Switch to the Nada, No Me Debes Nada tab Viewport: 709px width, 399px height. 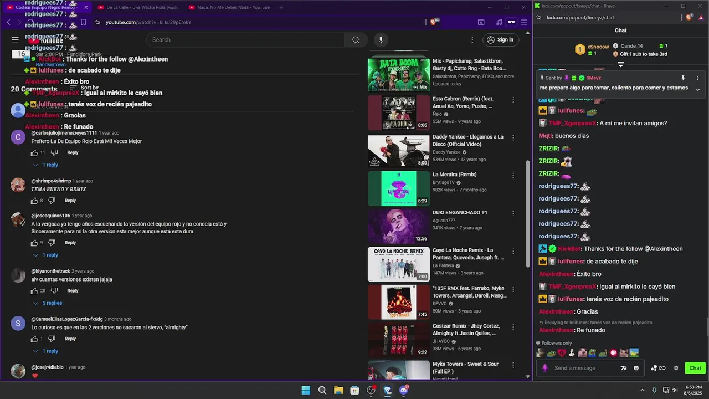tap(230, 7)
